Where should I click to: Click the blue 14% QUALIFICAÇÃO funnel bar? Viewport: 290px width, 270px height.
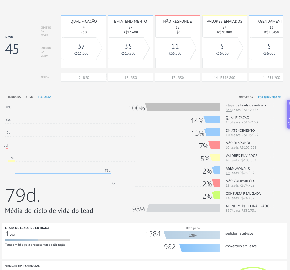[x=212, y=120]
